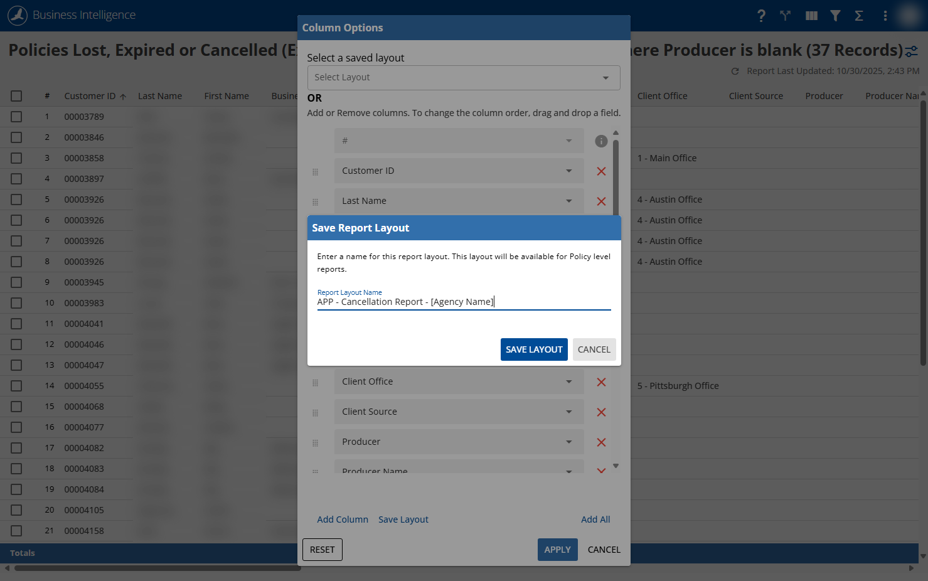Remove the Producer column with red X
This screenshot has width=928, height=581.
[x=601, y=442]
